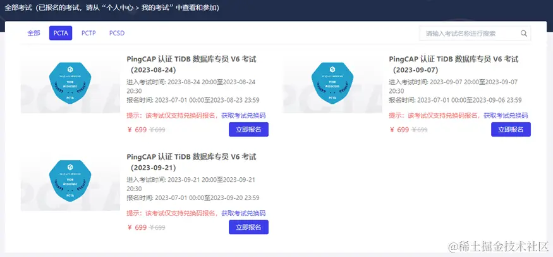The height and width of the screenshot is (257, 553).
Task: Click the PCTA badge thumbnail of 2023-09-21 exam
Action: pos(70,181)
